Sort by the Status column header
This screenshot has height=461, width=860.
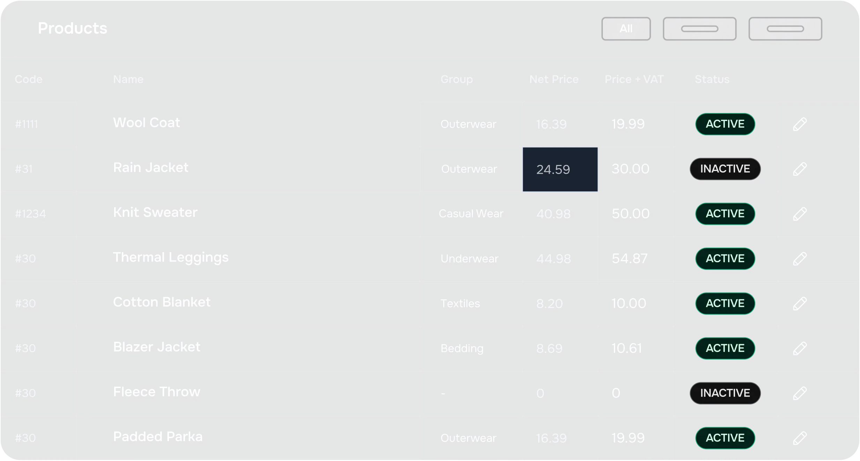click(x=712, y=80)
